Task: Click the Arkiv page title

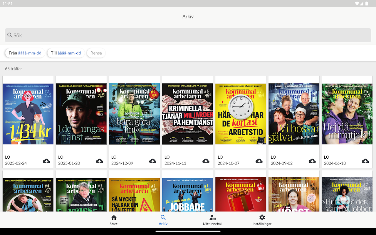Action: (188, 16)
